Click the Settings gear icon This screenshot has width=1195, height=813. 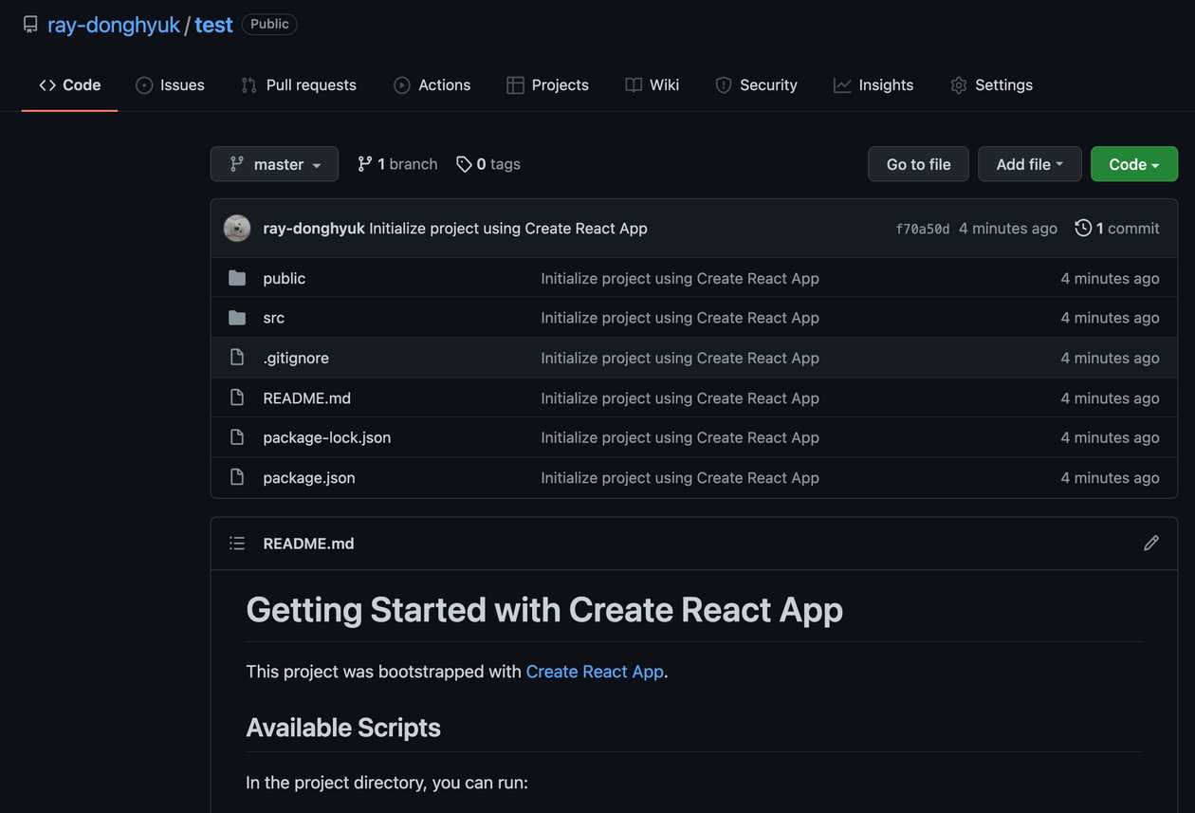point(959,85)
